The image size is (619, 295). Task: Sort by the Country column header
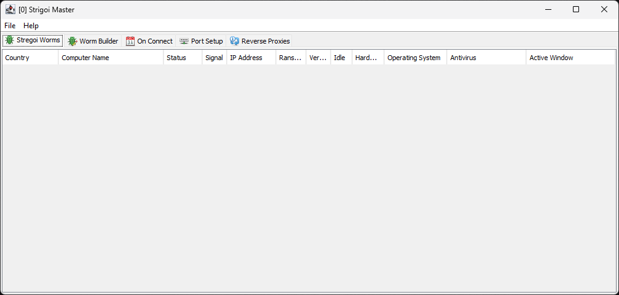click(30, 58)
